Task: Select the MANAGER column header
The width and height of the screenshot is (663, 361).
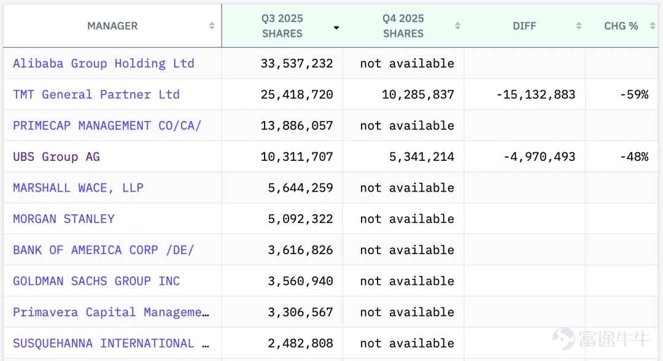Action: click(112, 26)
